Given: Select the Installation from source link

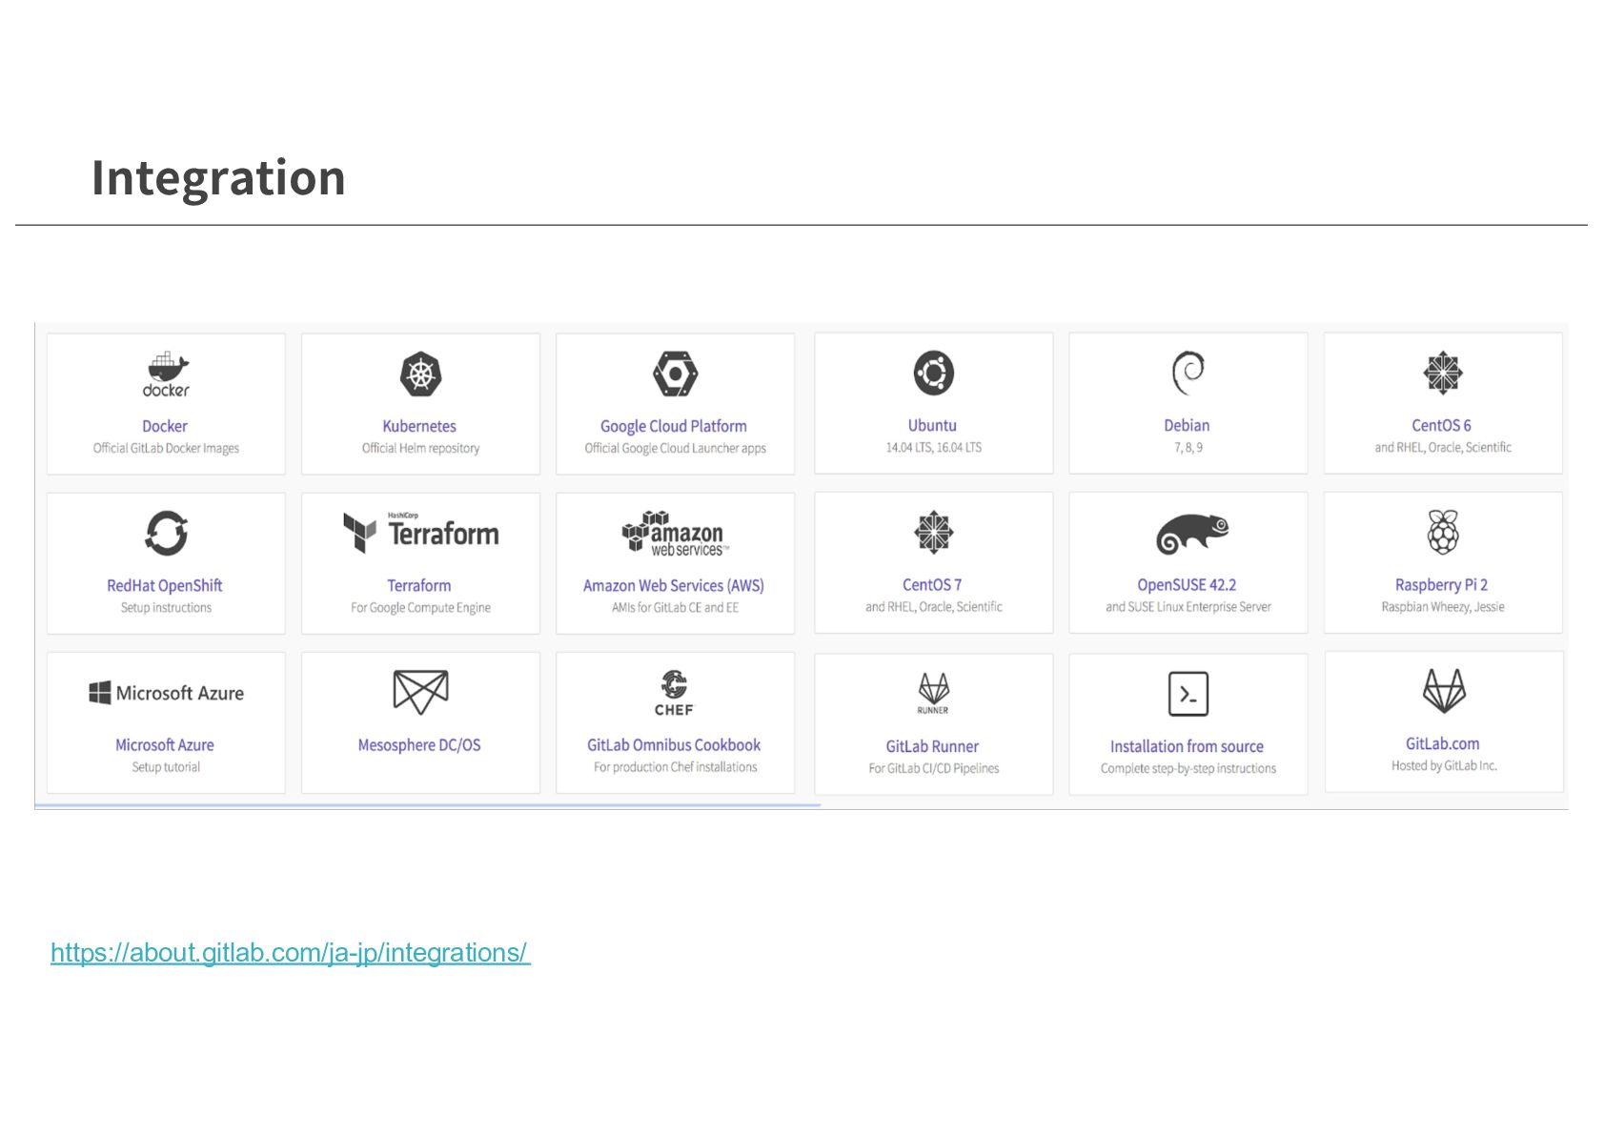Looking at the screenshot, I should pos(1187,746).
